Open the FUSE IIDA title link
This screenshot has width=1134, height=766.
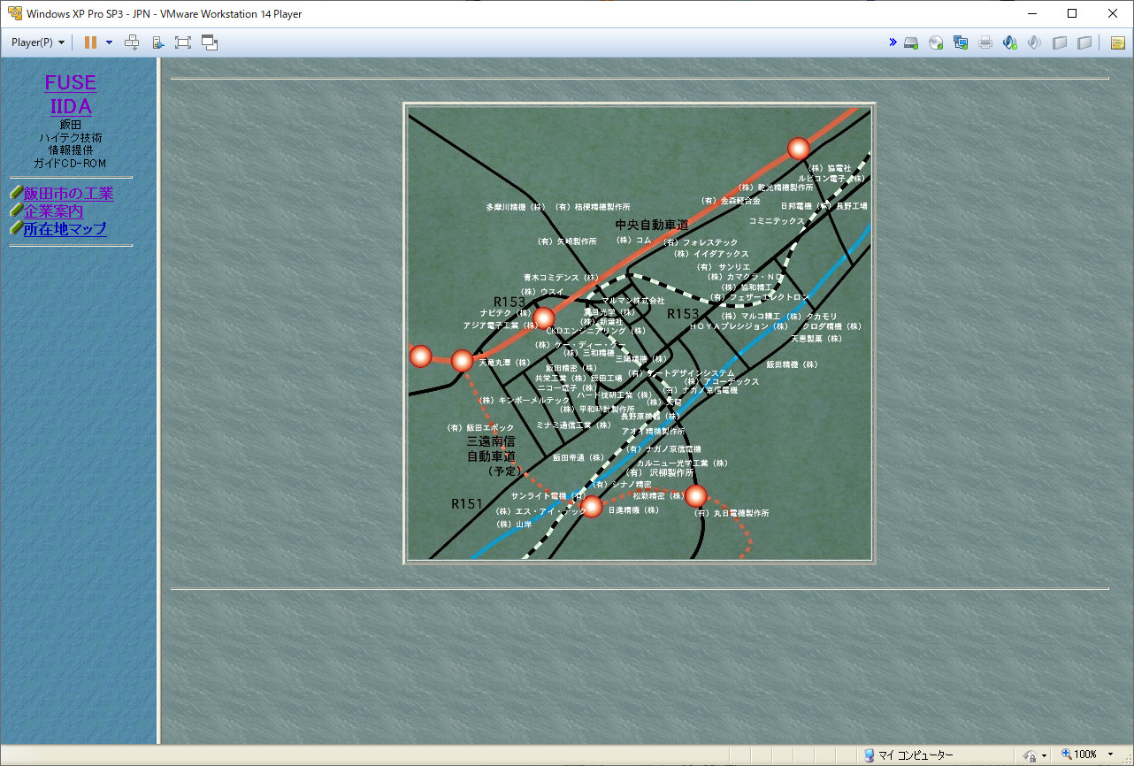(x=71, y=95)
